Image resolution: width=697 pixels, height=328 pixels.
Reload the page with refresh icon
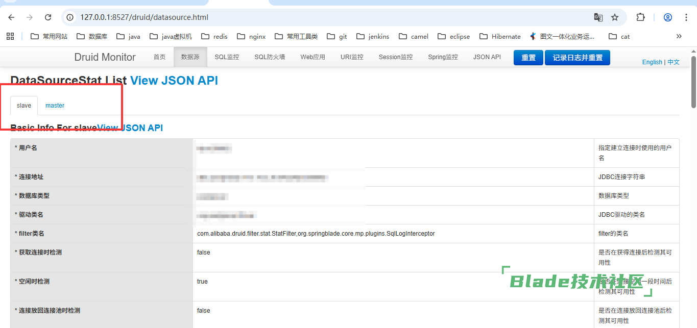pyautogui.click(x=48, y=17)
